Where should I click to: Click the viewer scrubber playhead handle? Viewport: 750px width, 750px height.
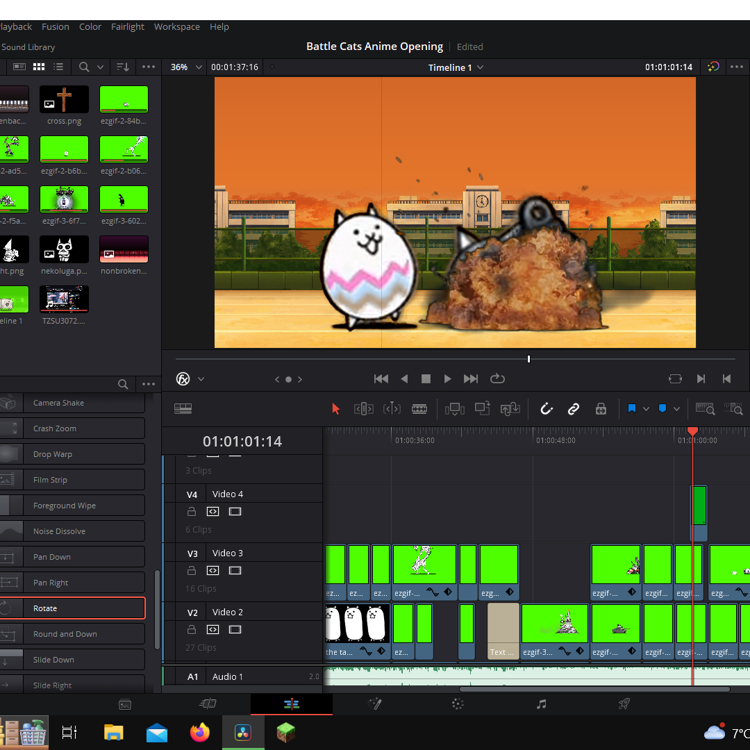[528, 359]
